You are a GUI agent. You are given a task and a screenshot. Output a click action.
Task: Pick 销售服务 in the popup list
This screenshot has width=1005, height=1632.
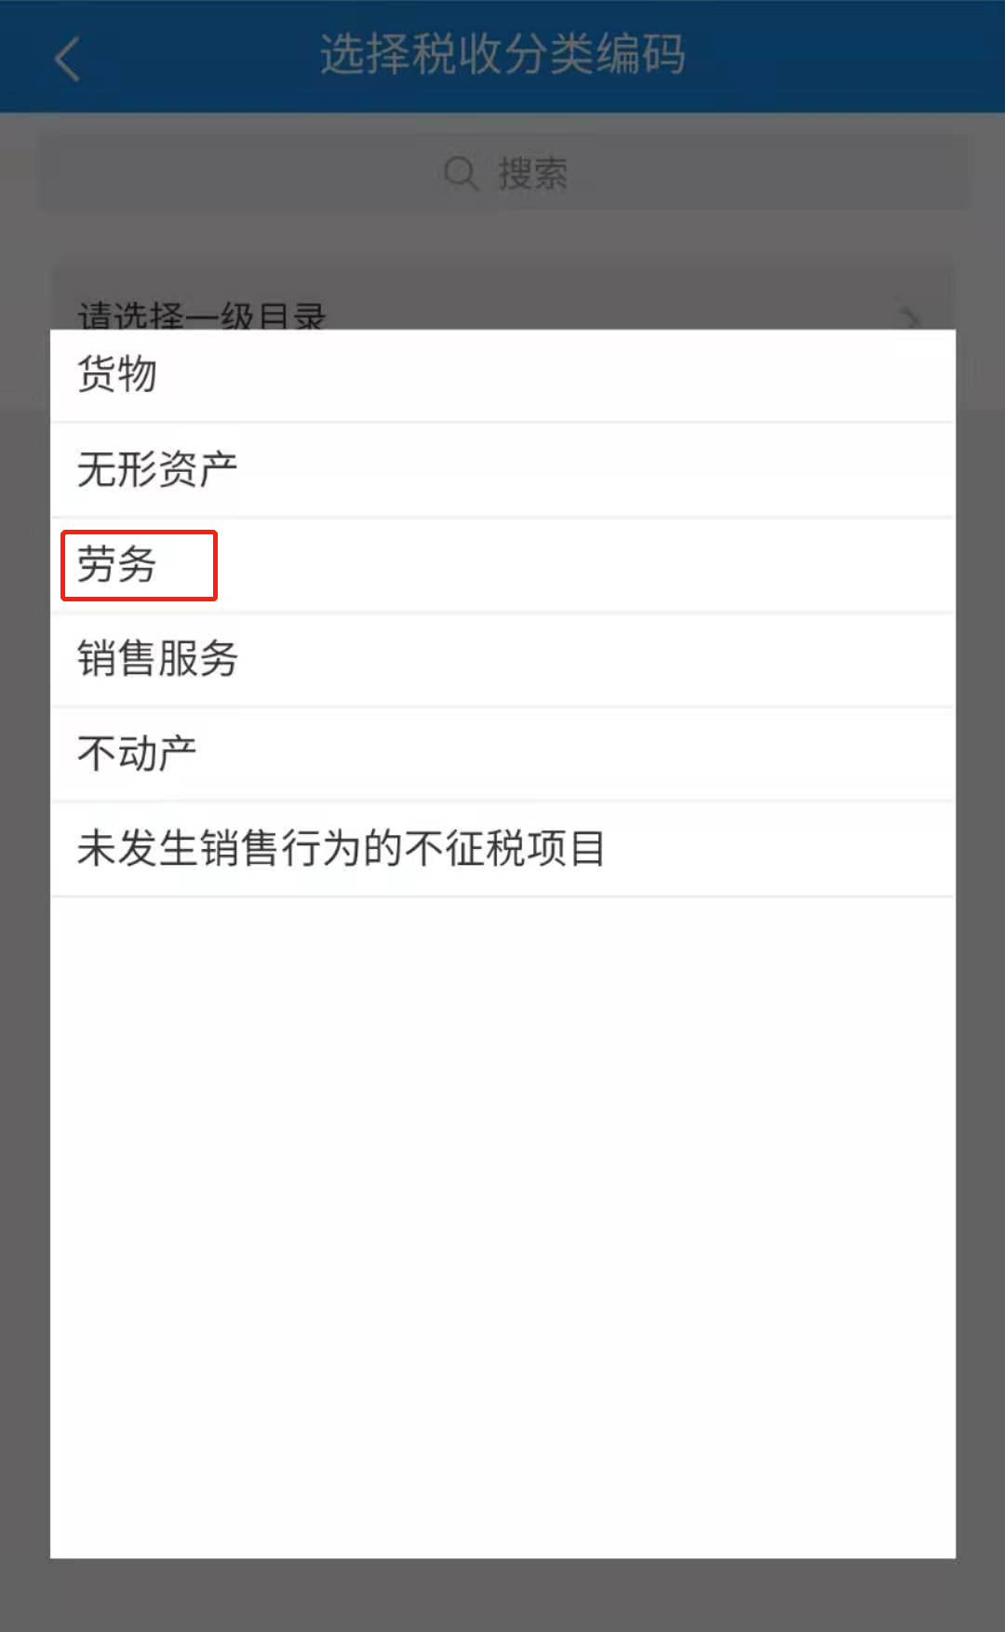tap(502, 660)
